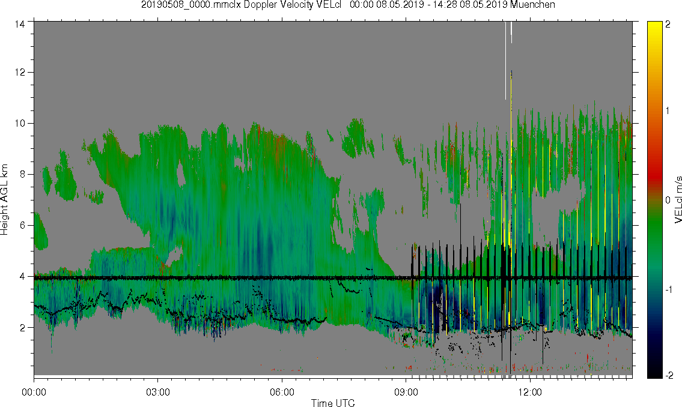Screen dimensions: 682x407
Task: Click the 06:00 time tick label
Action: click(x=282, y=392)
